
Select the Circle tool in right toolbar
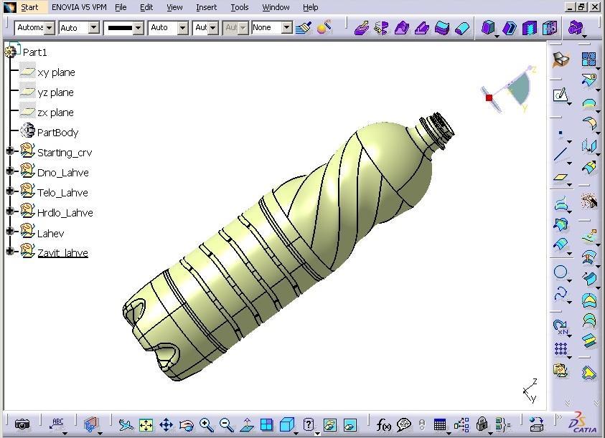click(x=561, y=272)
